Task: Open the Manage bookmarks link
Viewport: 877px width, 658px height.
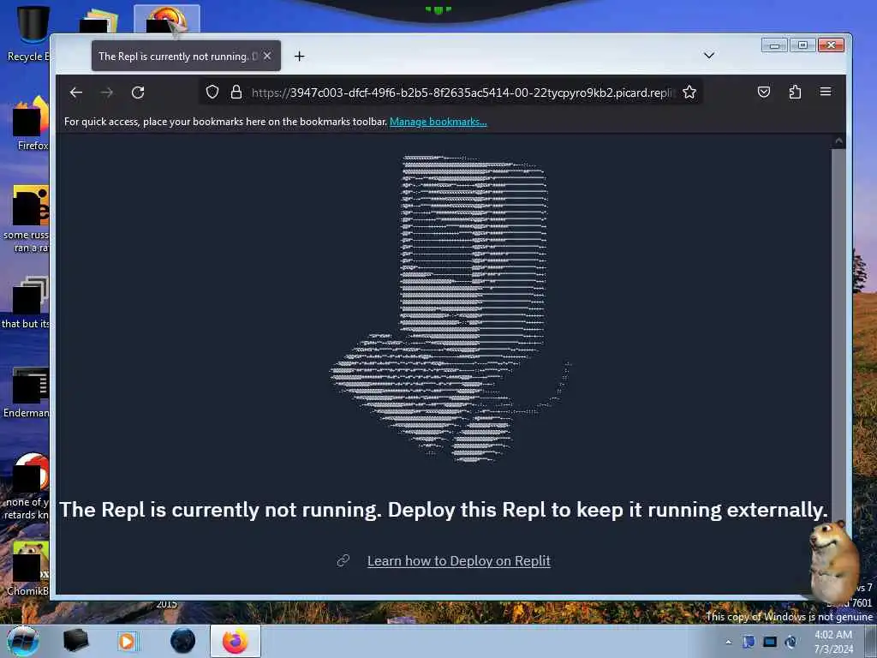Action: (438, 122)
